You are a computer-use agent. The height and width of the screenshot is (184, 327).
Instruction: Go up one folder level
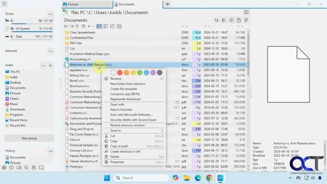(x=77, y=27)
